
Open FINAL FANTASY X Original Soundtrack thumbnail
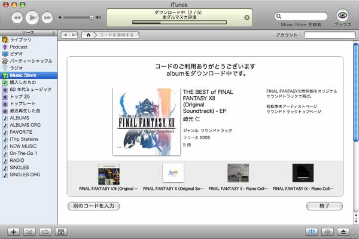[173, 173]
